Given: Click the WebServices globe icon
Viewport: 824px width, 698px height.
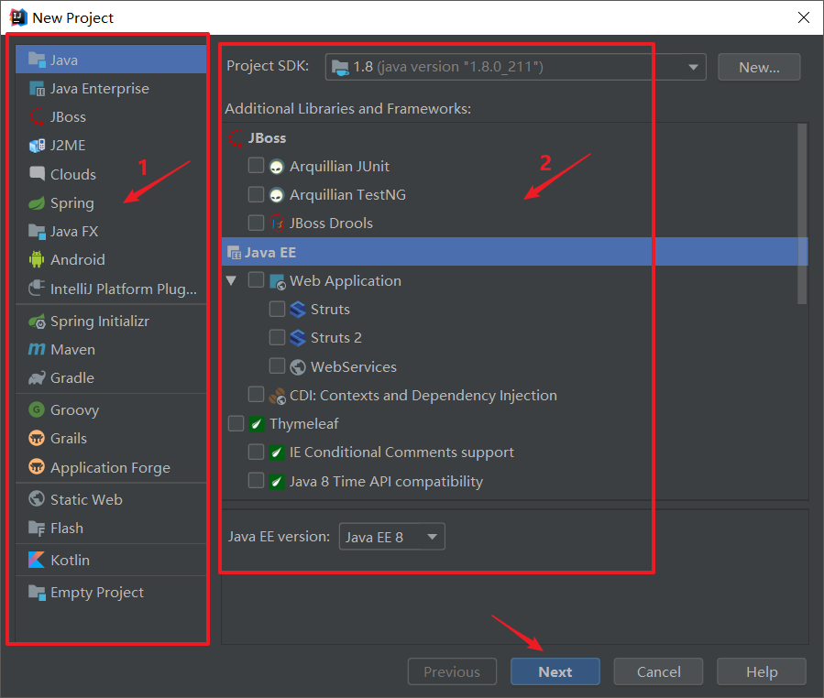Looking at the screenshot, I should 298,366.
